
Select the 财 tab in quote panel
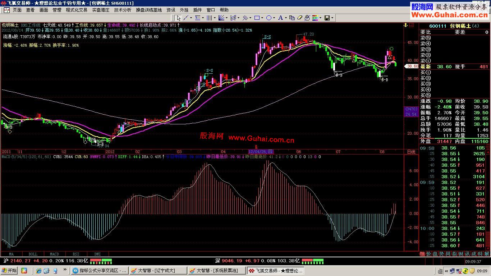[x=461, y=254]
